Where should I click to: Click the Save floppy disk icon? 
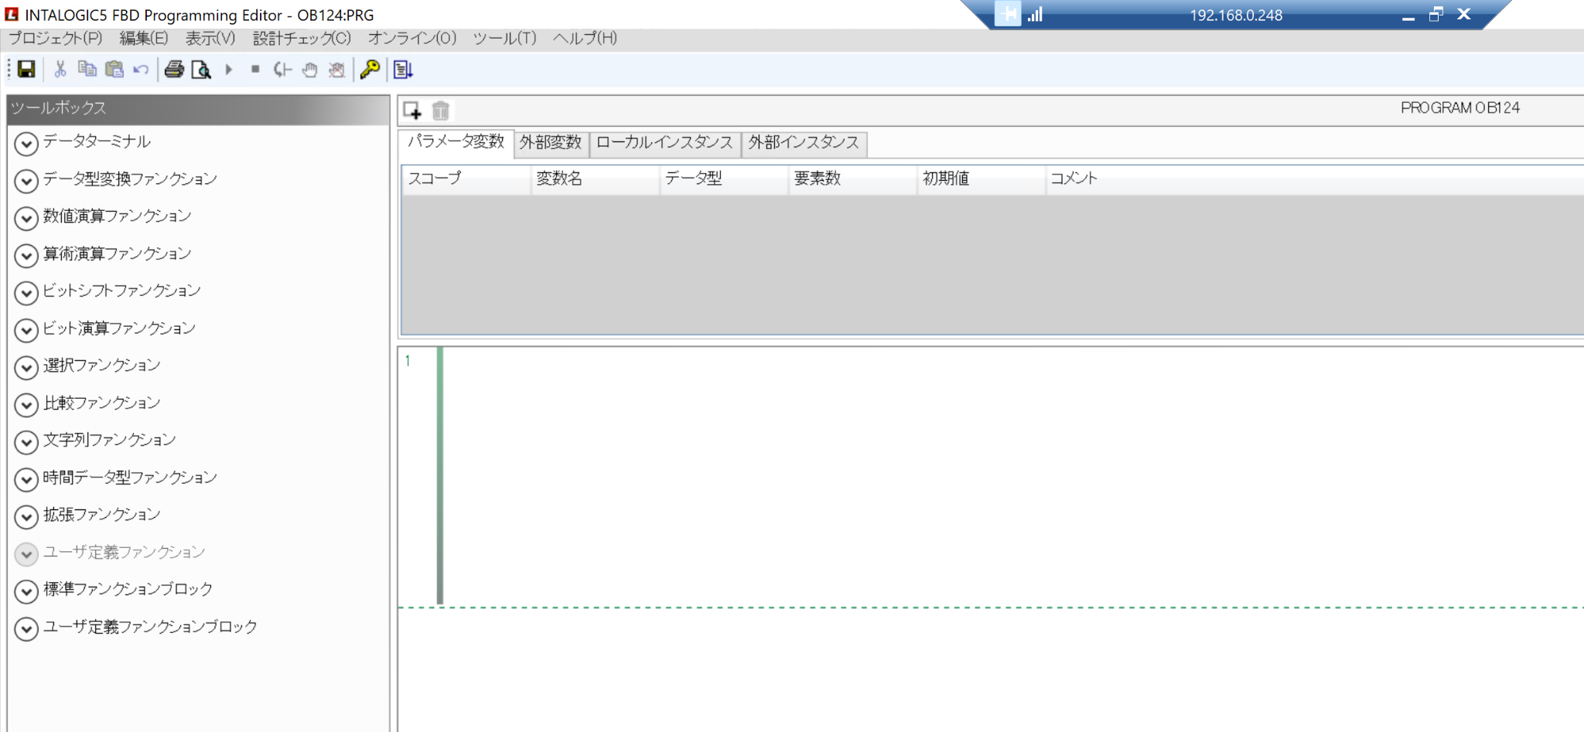point(26,70)
